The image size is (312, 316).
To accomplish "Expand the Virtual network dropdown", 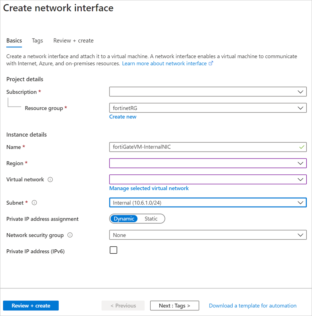I will click(208, 179).
